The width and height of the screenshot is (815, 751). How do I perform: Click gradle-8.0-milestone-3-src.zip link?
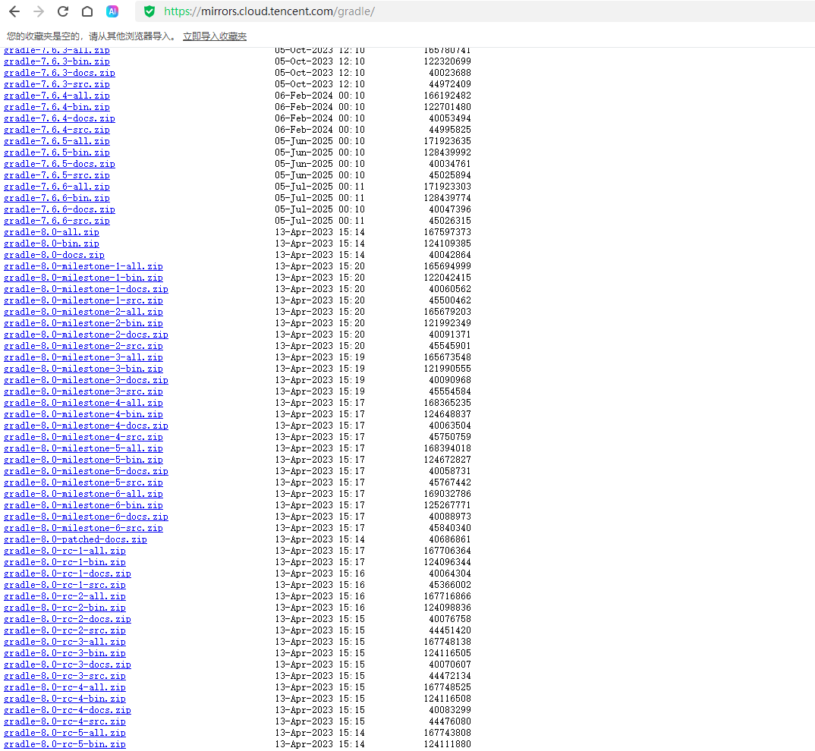[83, 392]
